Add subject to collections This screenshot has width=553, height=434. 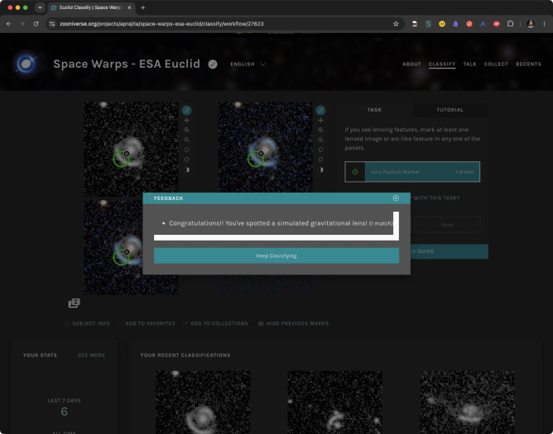pyautogui.click(x=216, y=323)
